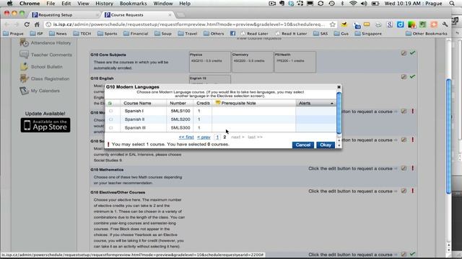Edit G10 Electives/Other Courses request
This screenshot has width=462, height=259.
[404, 191]
